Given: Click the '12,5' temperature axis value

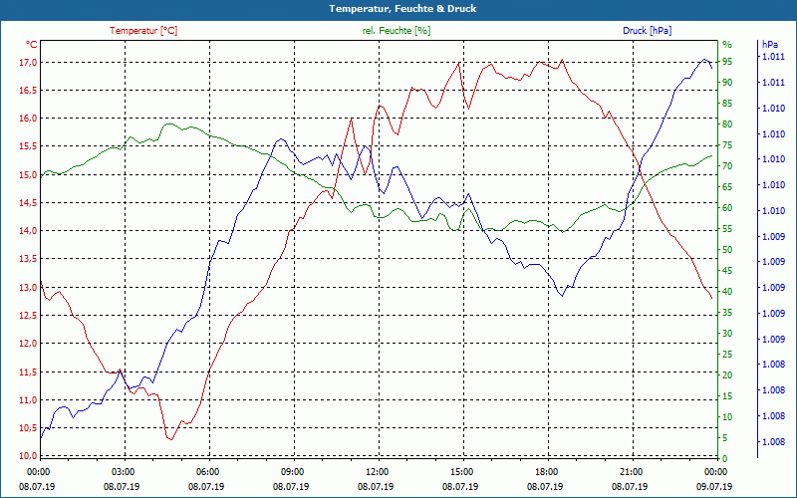Looking at the screenshot, I should click(x=29, y=315).
